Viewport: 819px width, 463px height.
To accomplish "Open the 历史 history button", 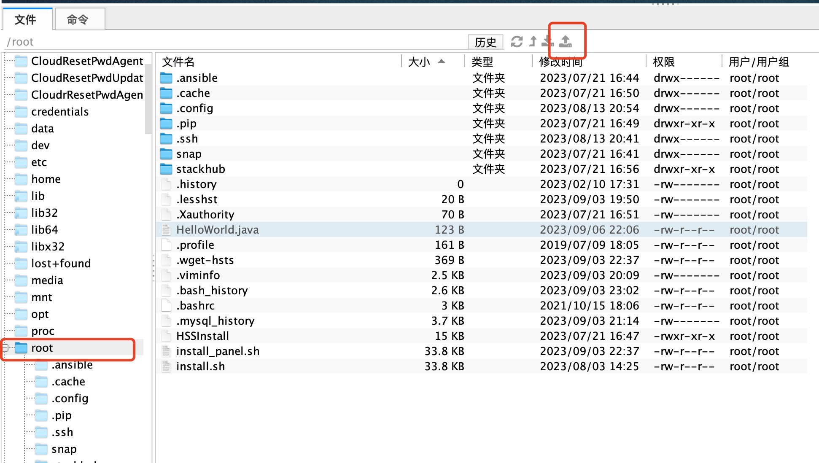I will point(485,42).
